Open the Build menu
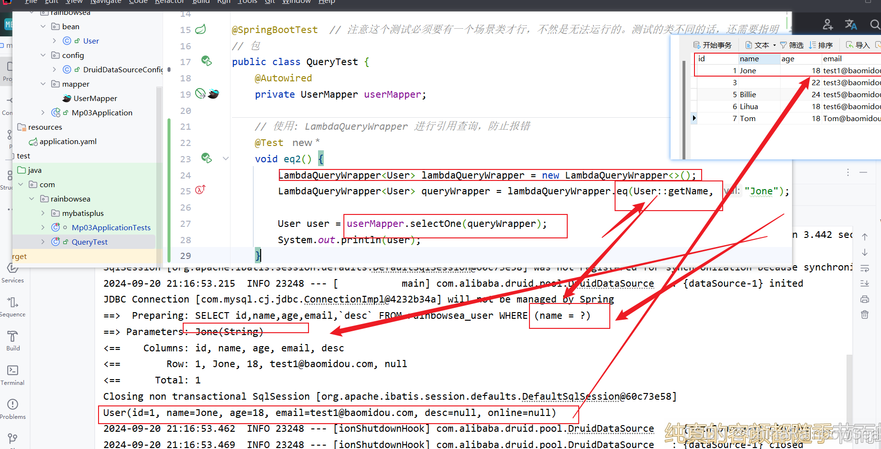The width and height of the screenshot is (881, 449). [x=201, y=2]
